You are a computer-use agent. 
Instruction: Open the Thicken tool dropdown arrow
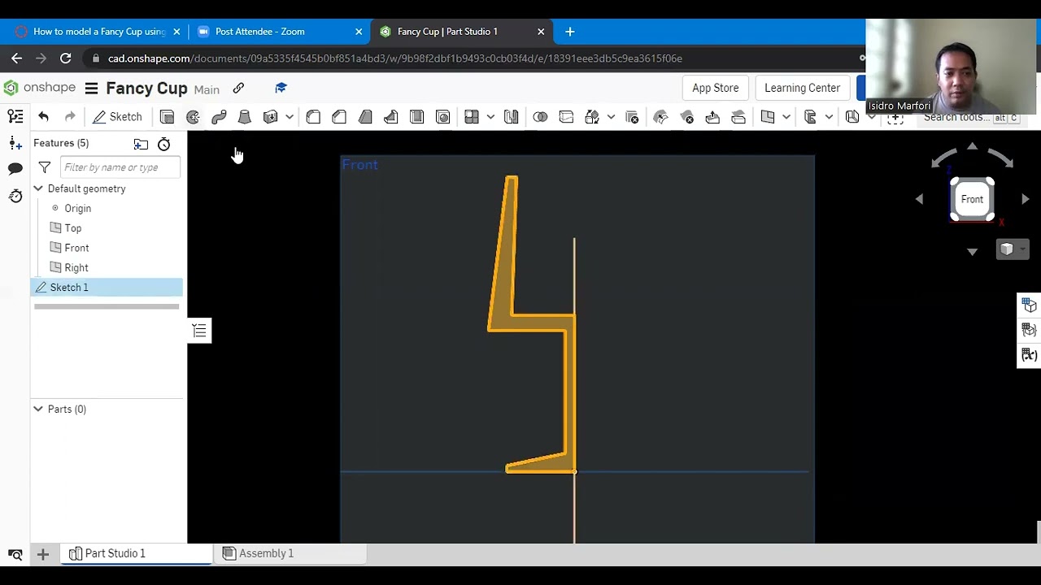289,117
